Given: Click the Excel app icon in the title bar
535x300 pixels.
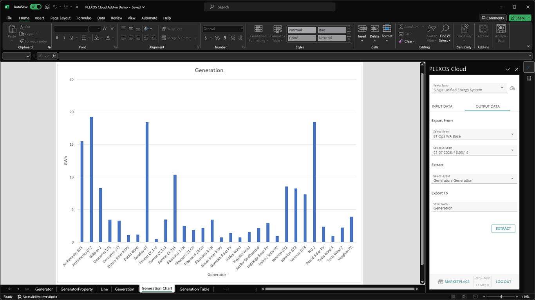Looking at the screenshot, I should click(7, 7).
